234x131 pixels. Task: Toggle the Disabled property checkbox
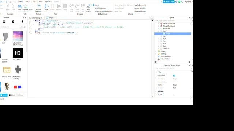[174, 95]
